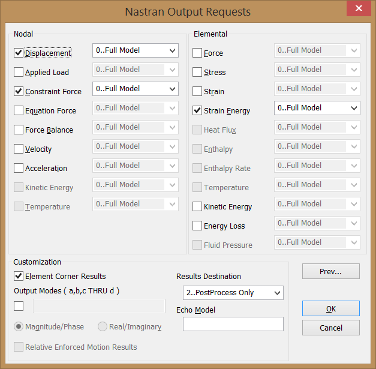Open the Results Destination dropdown

pyautogui.click(x=233, y=293)
